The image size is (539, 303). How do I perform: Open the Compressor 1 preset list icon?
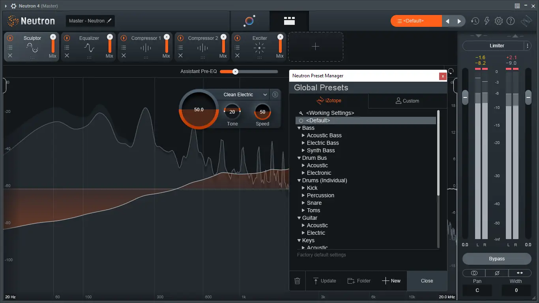[x=124, y=47]
